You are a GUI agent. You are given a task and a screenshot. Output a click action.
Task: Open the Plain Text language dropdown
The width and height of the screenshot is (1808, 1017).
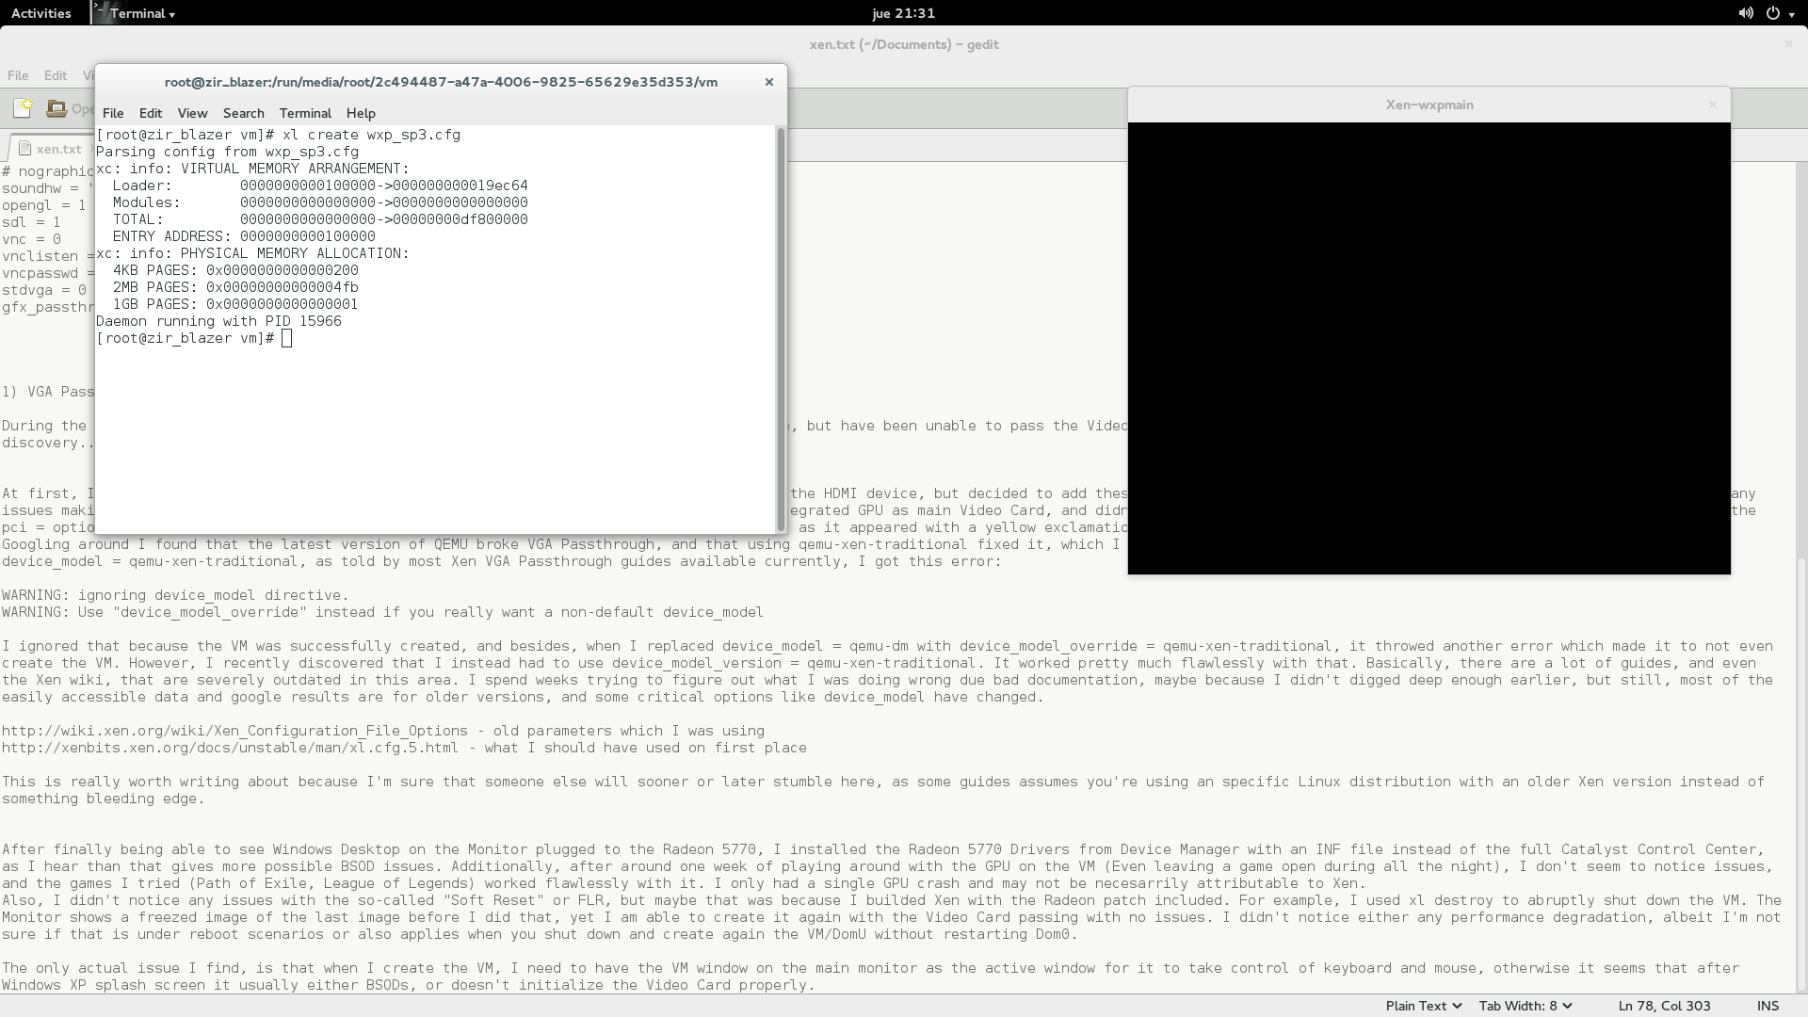coord(1423,1006)
